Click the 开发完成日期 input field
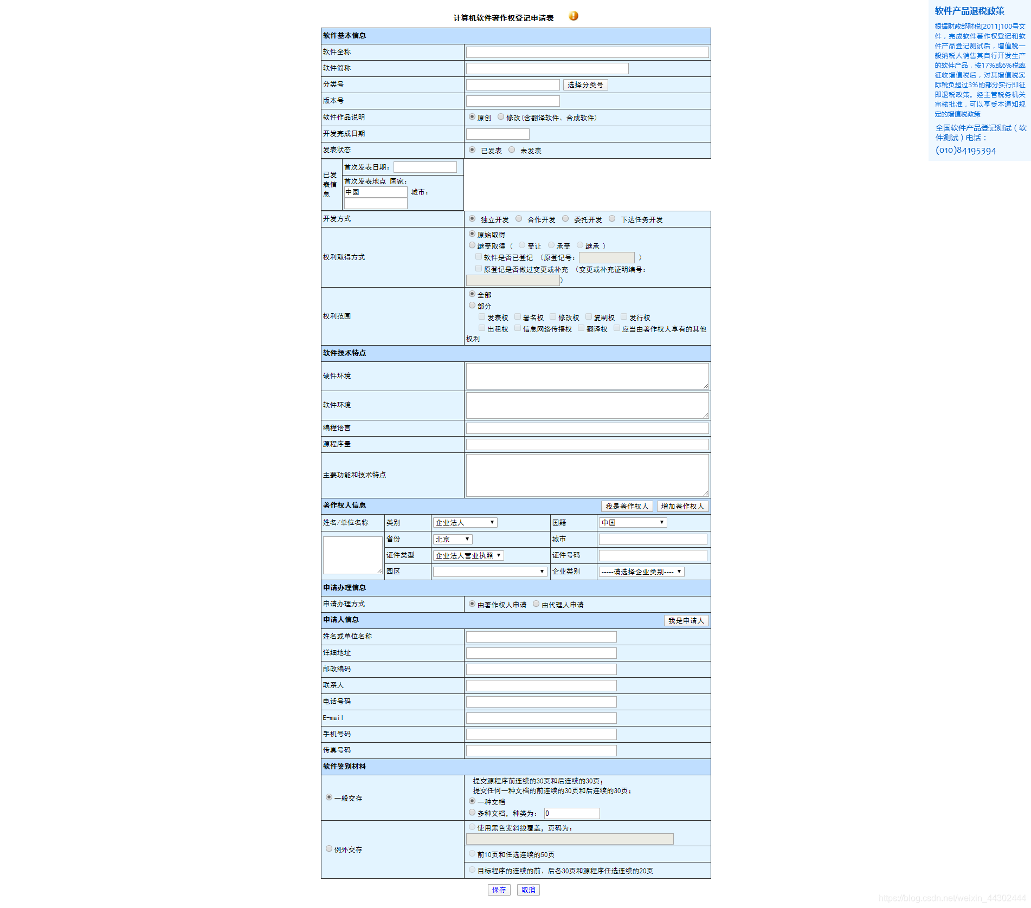This screenshot has height=908, width=1031. tap(498, 134)
